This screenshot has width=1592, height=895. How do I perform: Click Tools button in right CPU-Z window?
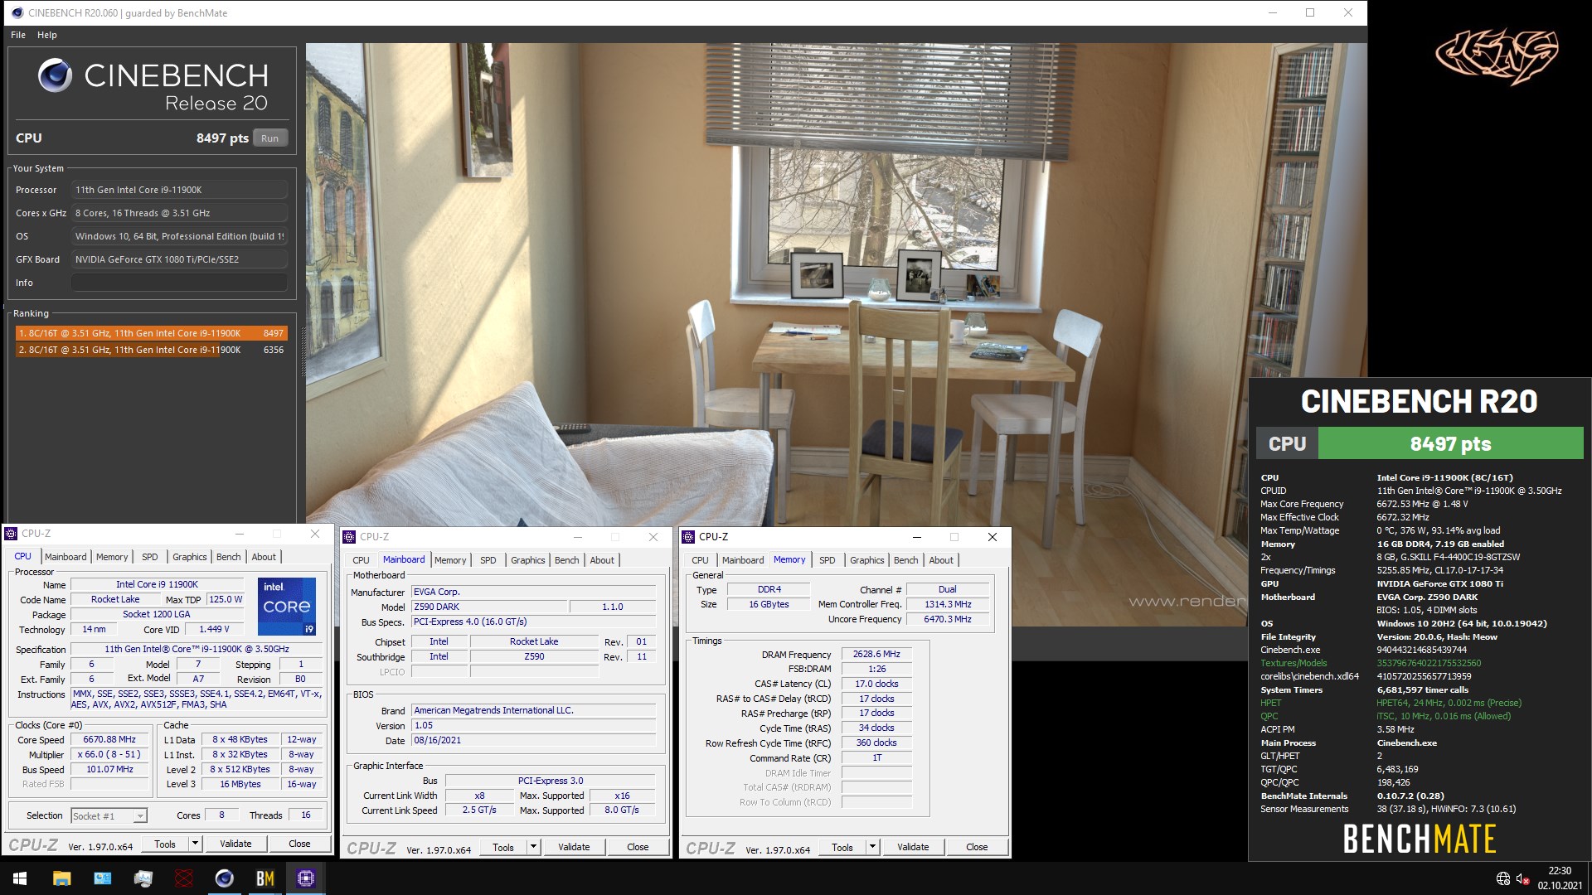(x=842, y=847)
